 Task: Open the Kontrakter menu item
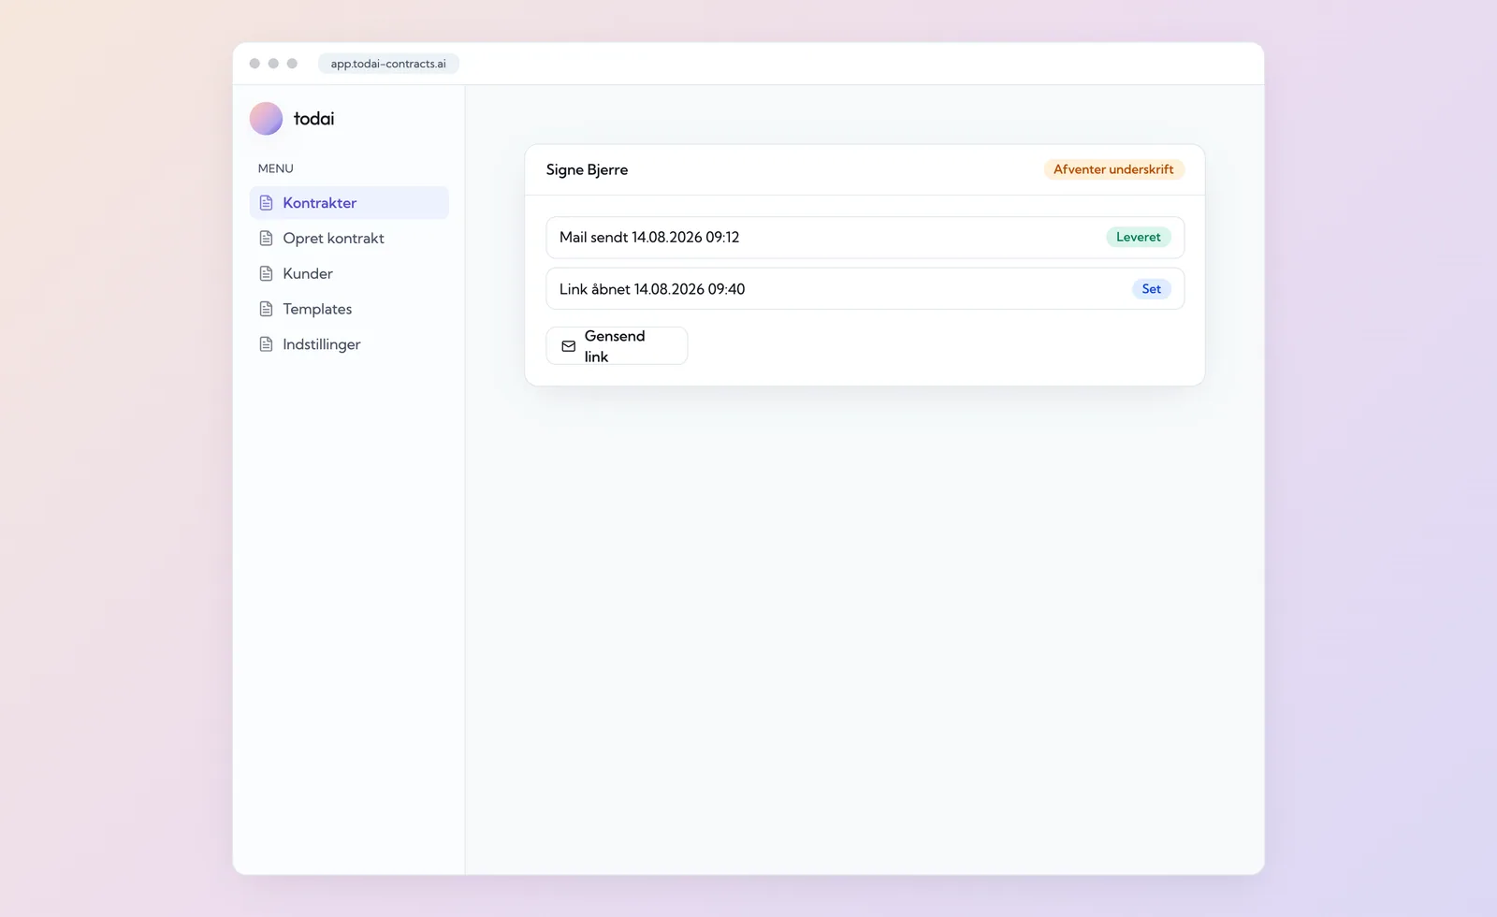[349, 203]
